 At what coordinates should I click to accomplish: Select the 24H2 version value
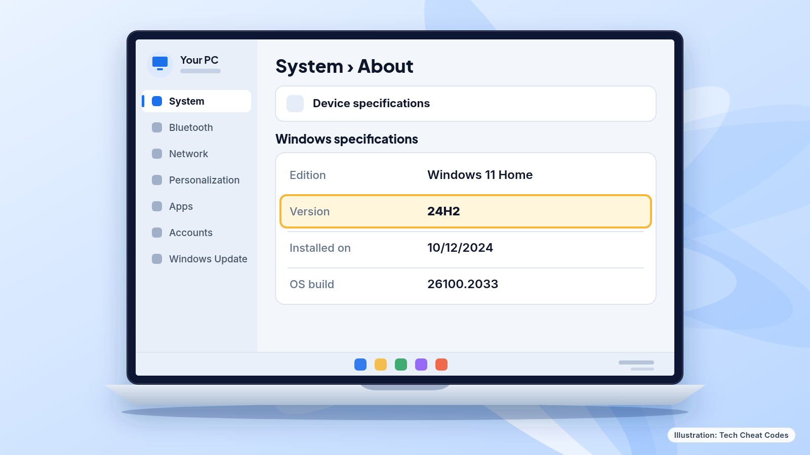pos(443,211)
